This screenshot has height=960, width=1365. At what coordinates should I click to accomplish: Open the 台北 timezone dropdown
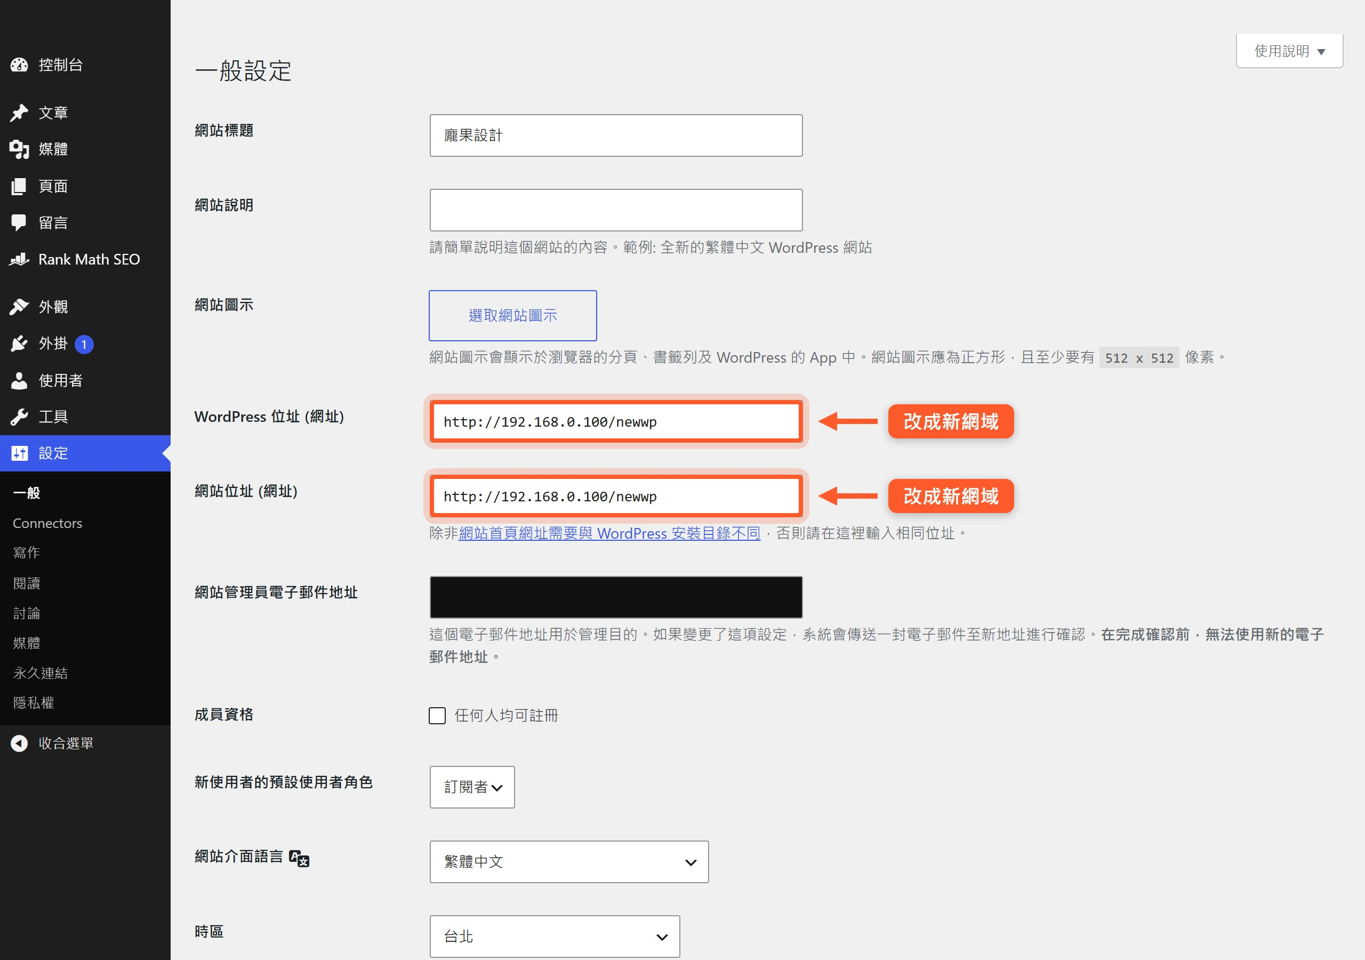555,936
